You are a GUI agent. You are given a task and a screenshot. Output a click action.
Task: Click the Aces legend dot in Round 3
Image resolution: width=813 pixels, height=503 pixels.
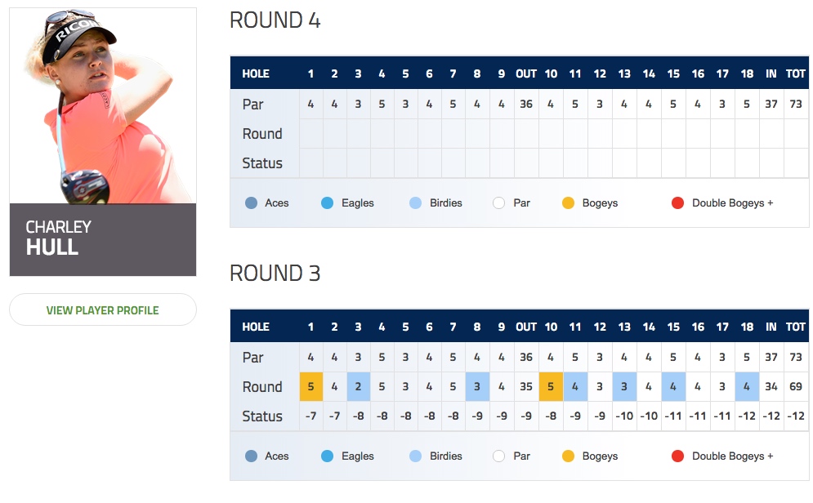pyautogui.click(x=251, y=456)
